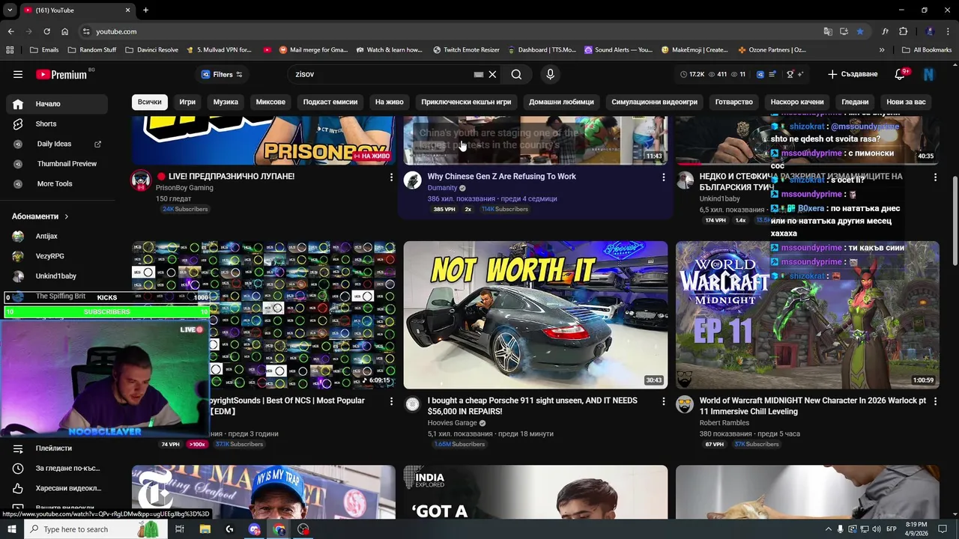Open the on-screen keyboard icon in search box

(x=479, y=74)
